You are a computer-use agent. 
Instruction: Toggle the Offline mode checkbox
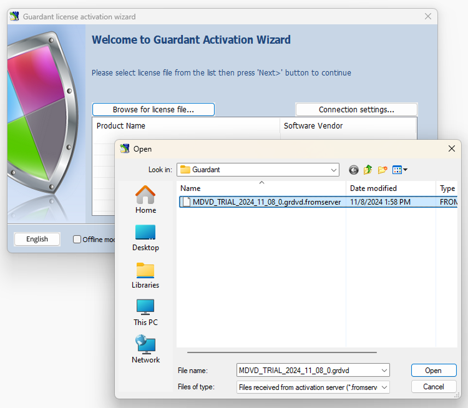77,240
